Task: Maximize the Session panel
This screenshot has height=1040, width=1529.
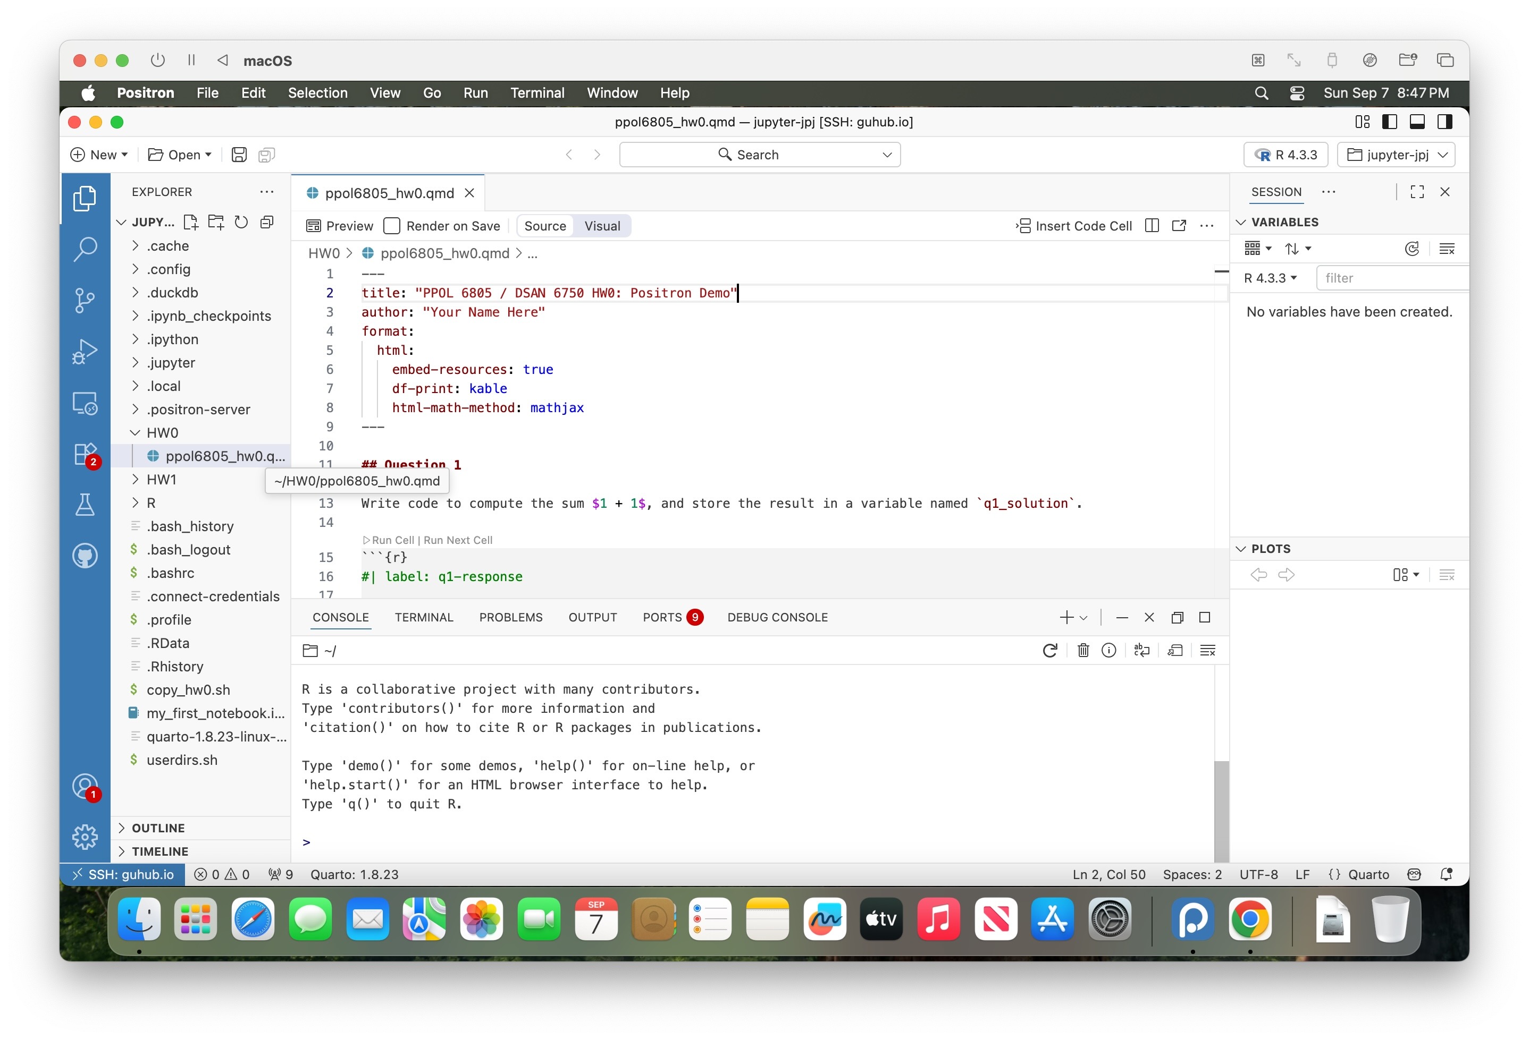Action: (x=1417, y=191)
